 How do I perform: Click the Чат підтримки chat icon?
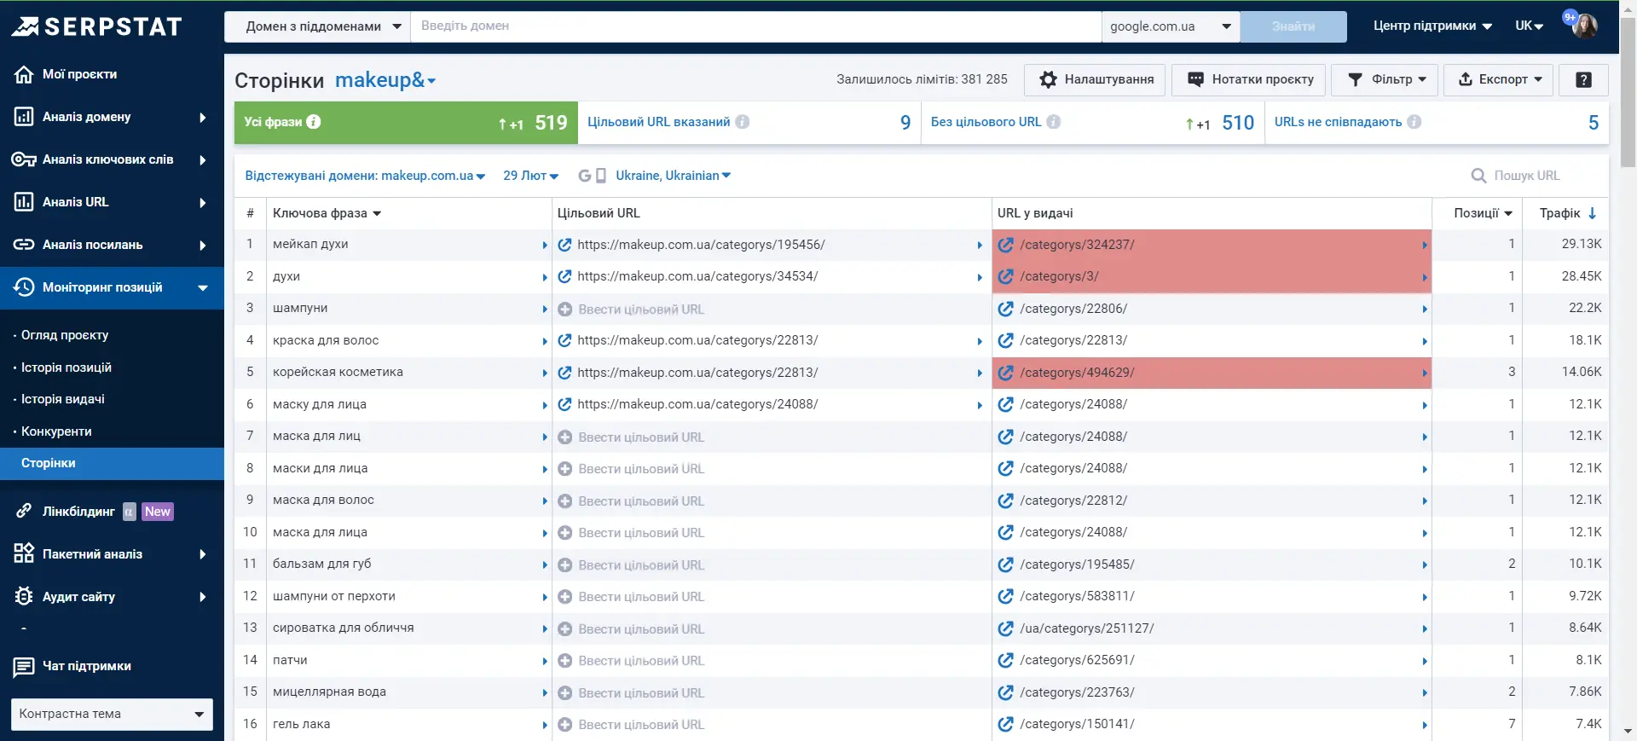pos(24,667)
